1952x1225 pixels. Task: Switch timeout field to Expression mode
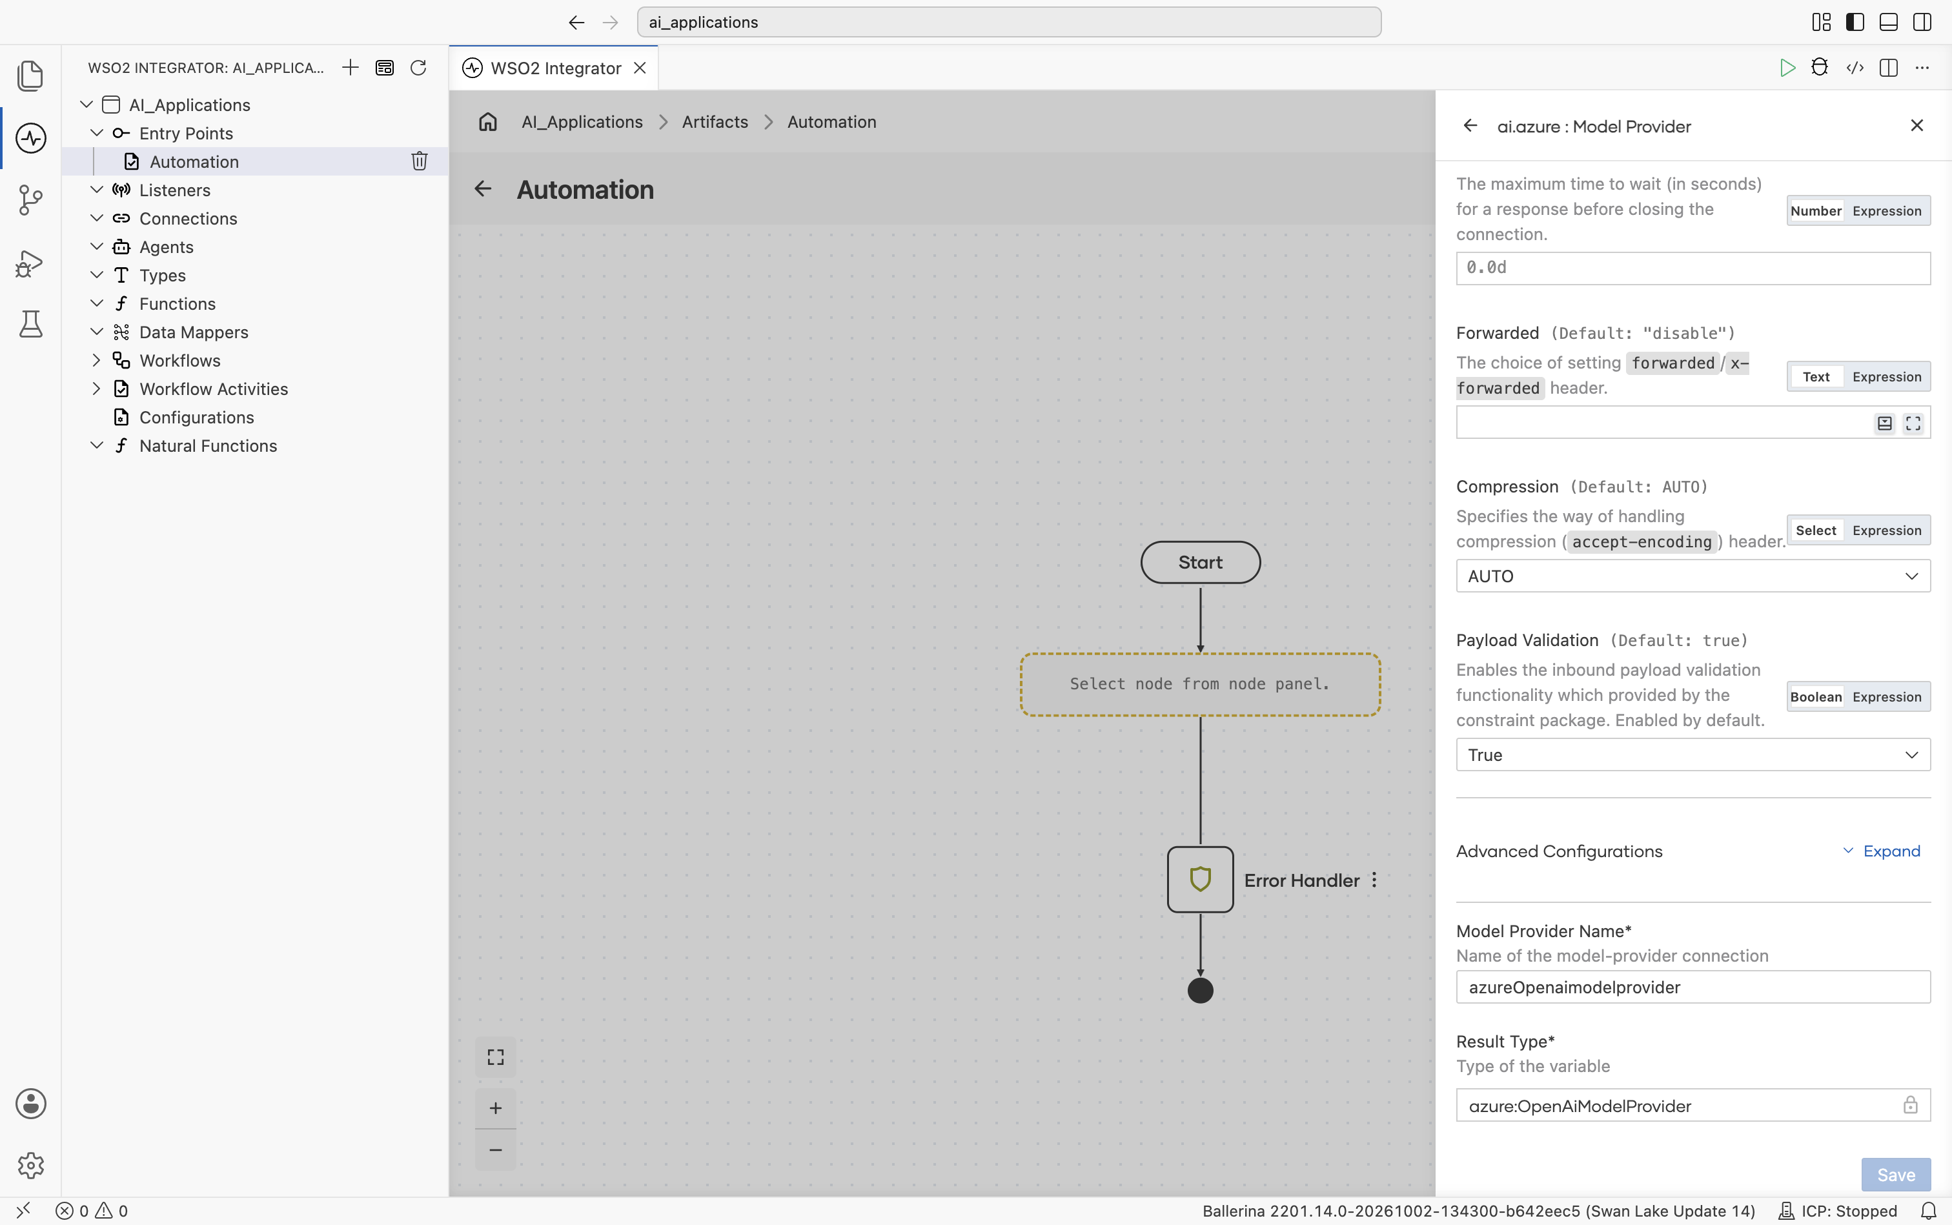tap(1886, 210)
